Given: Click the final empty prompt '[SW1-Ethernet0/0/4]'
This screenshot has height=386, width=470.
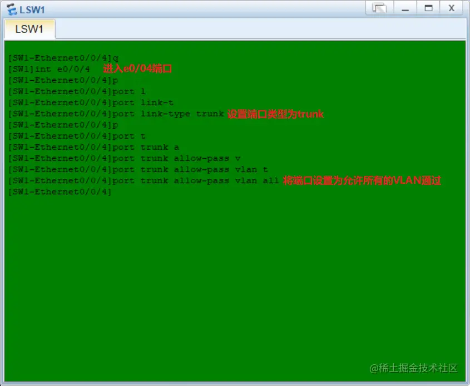Looking at the screenshot, I should click(x=60, y=192).
